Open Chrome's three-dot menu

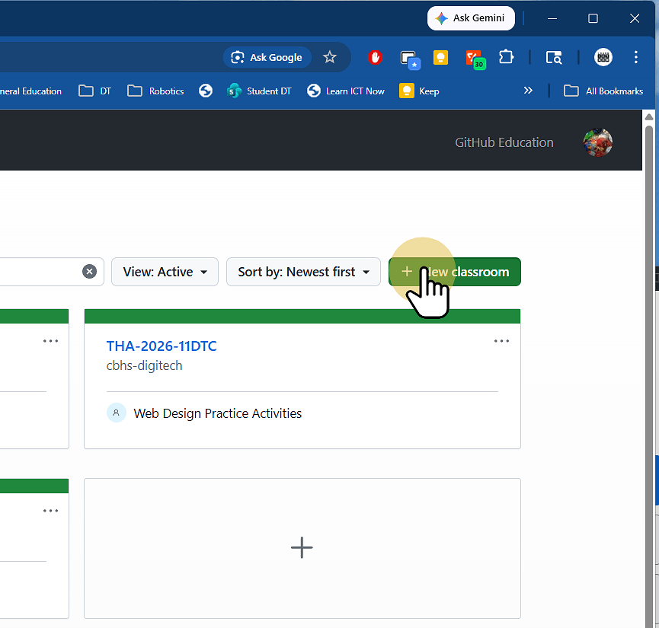[x=636, y=57]
